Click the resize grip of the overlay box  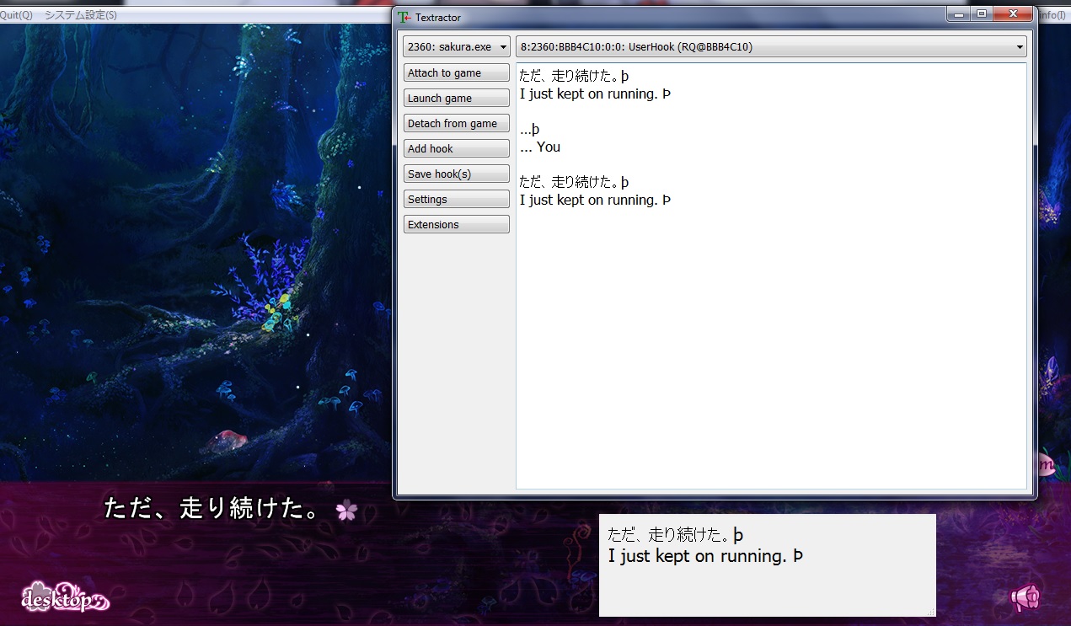(931, 612)
